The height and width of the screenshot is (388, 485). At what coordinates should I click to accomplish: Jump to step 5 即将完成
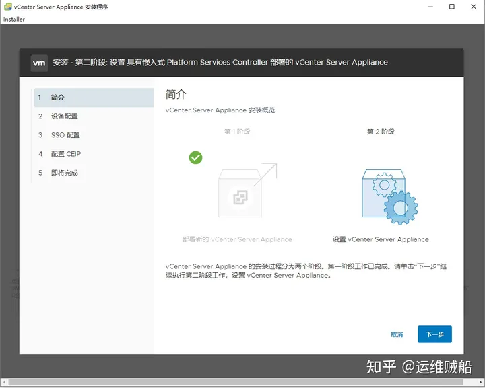pos(64,173)
